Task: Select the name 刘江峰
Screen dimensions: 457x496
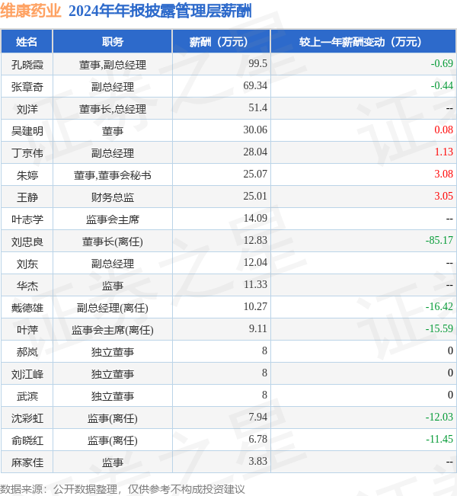Action: click(27, 374)
